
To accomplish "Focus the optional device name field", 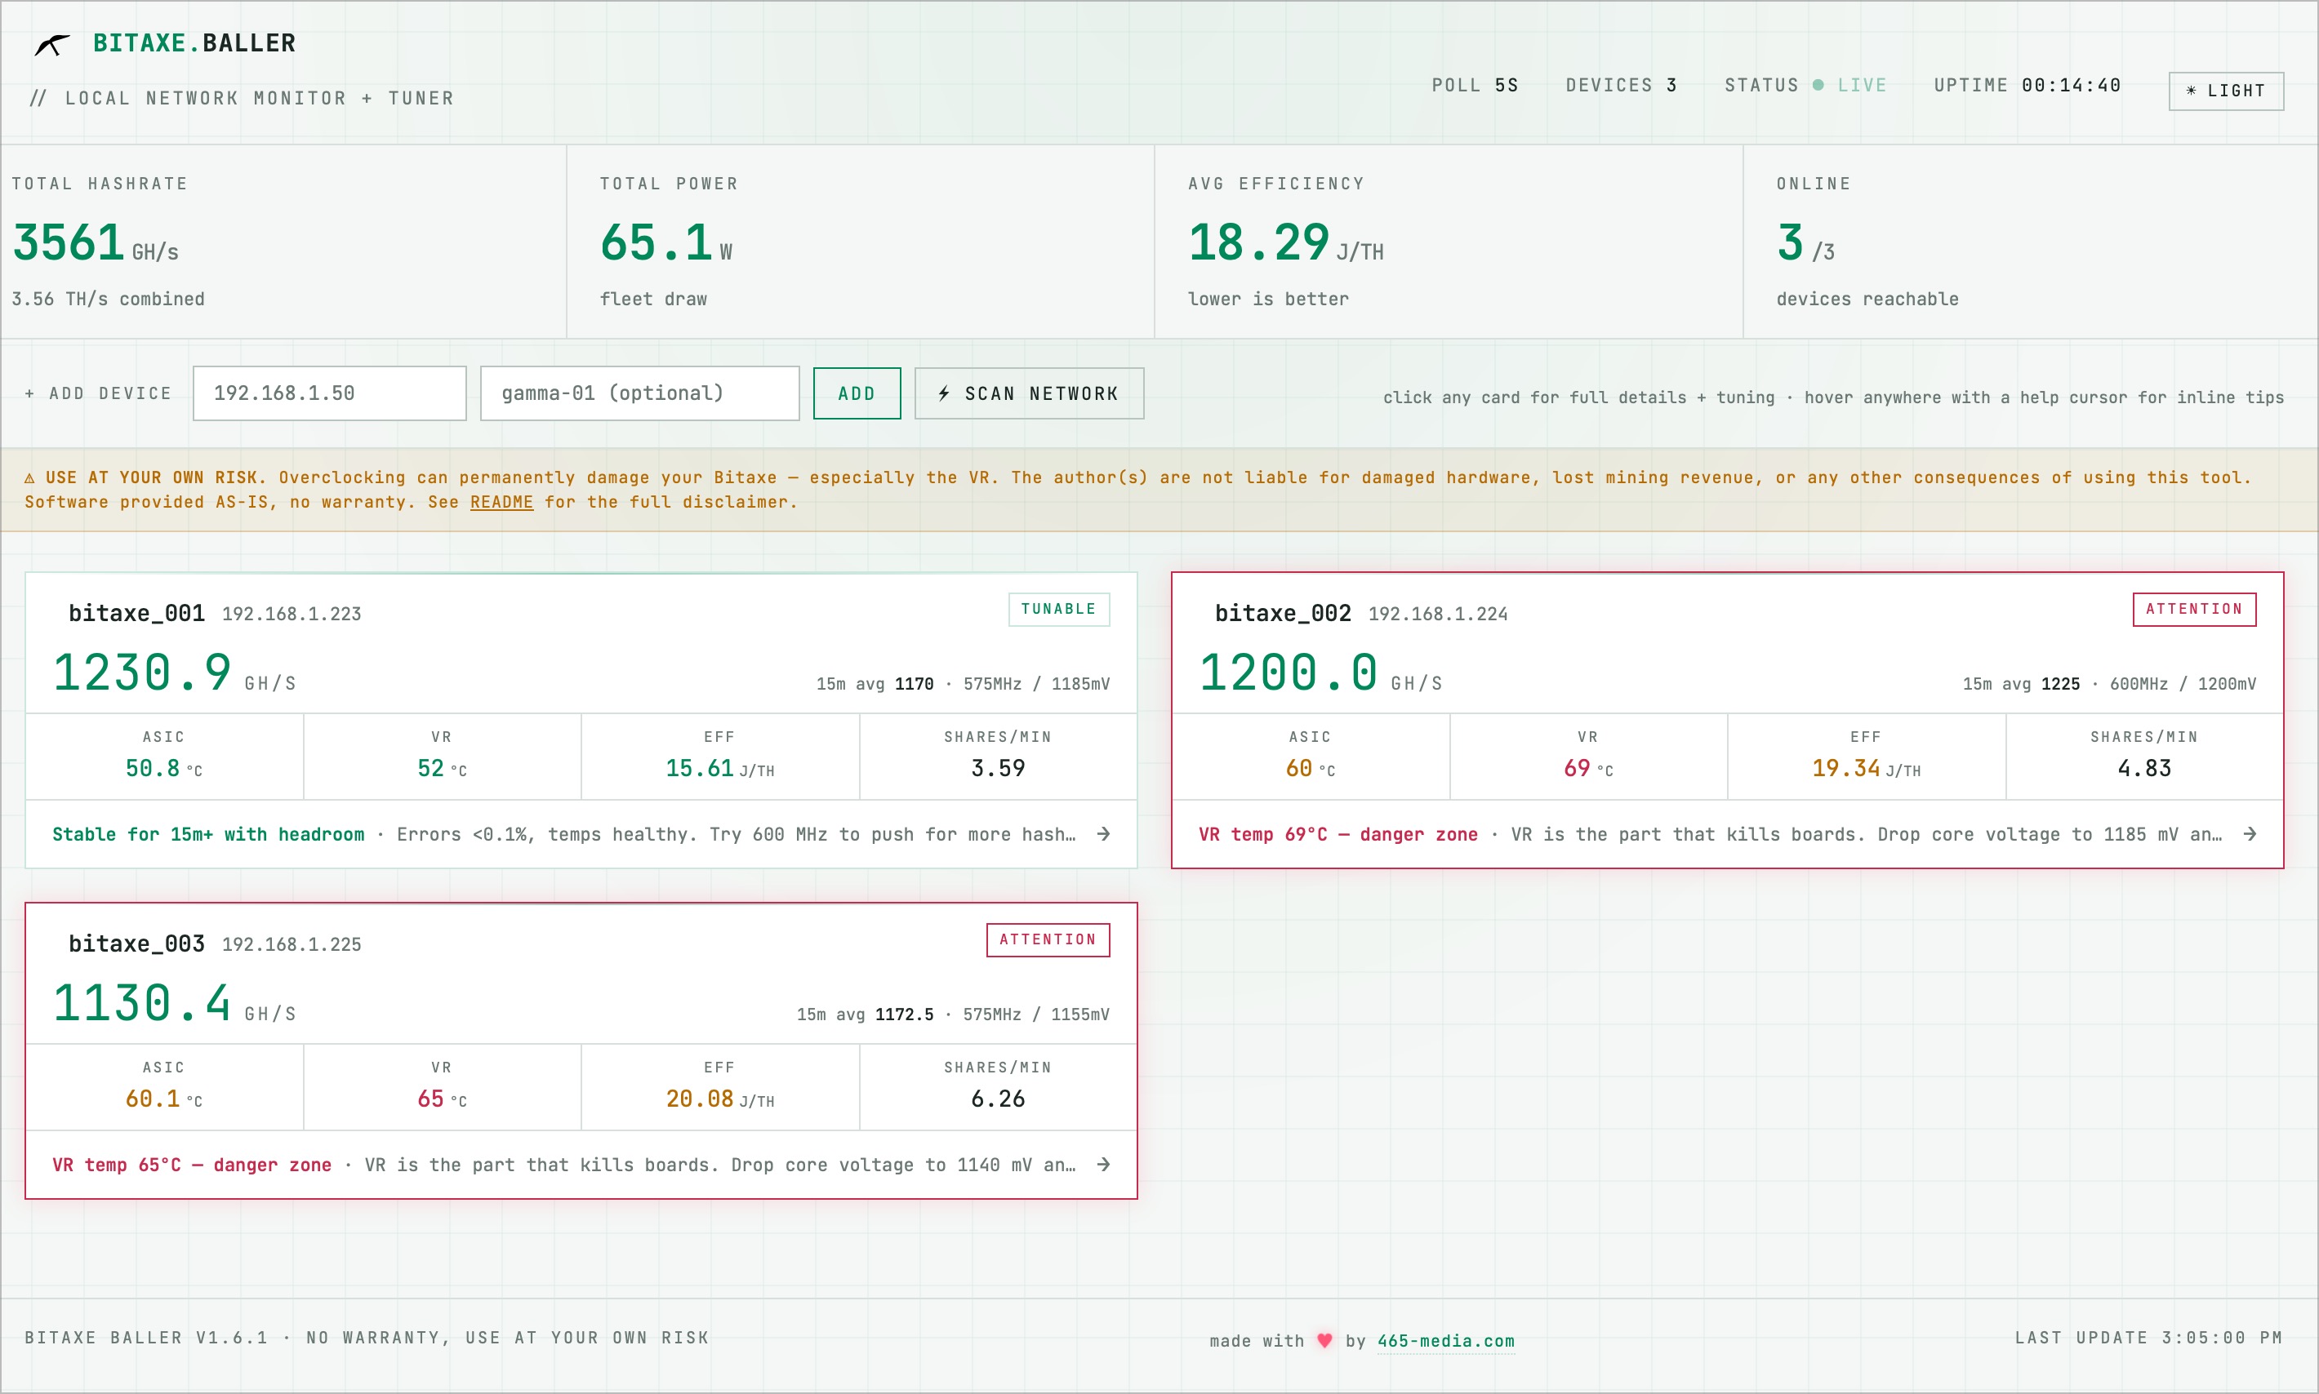I will pos(640,393).
